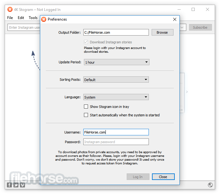Screen dimensions: 220x194
Task: Click the Browse button
Action: (x=163, y=32)
